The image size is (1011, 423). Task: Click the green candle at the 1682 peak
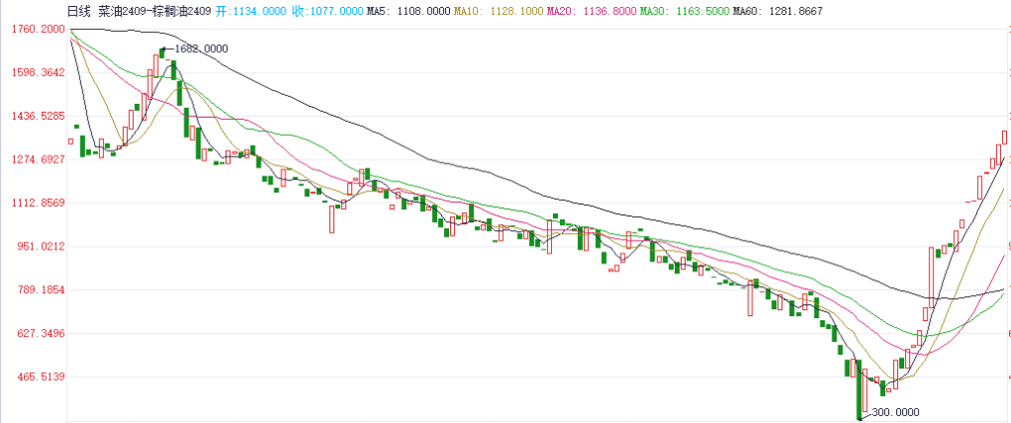tap(163, 53)
